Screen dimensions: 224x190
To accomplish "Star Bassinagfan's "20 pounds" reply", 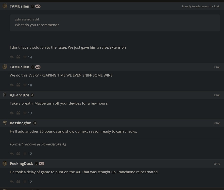I will [x=25, y=153].
